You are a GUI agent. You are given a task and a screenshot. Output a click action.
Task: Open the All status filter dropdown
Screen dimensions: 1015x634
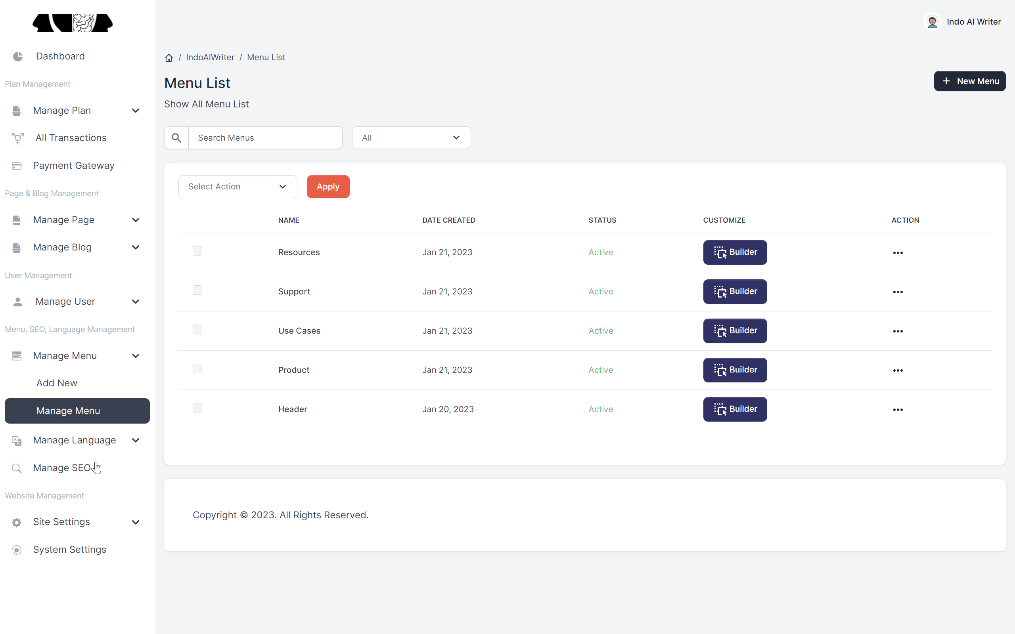tap(411, 137)
